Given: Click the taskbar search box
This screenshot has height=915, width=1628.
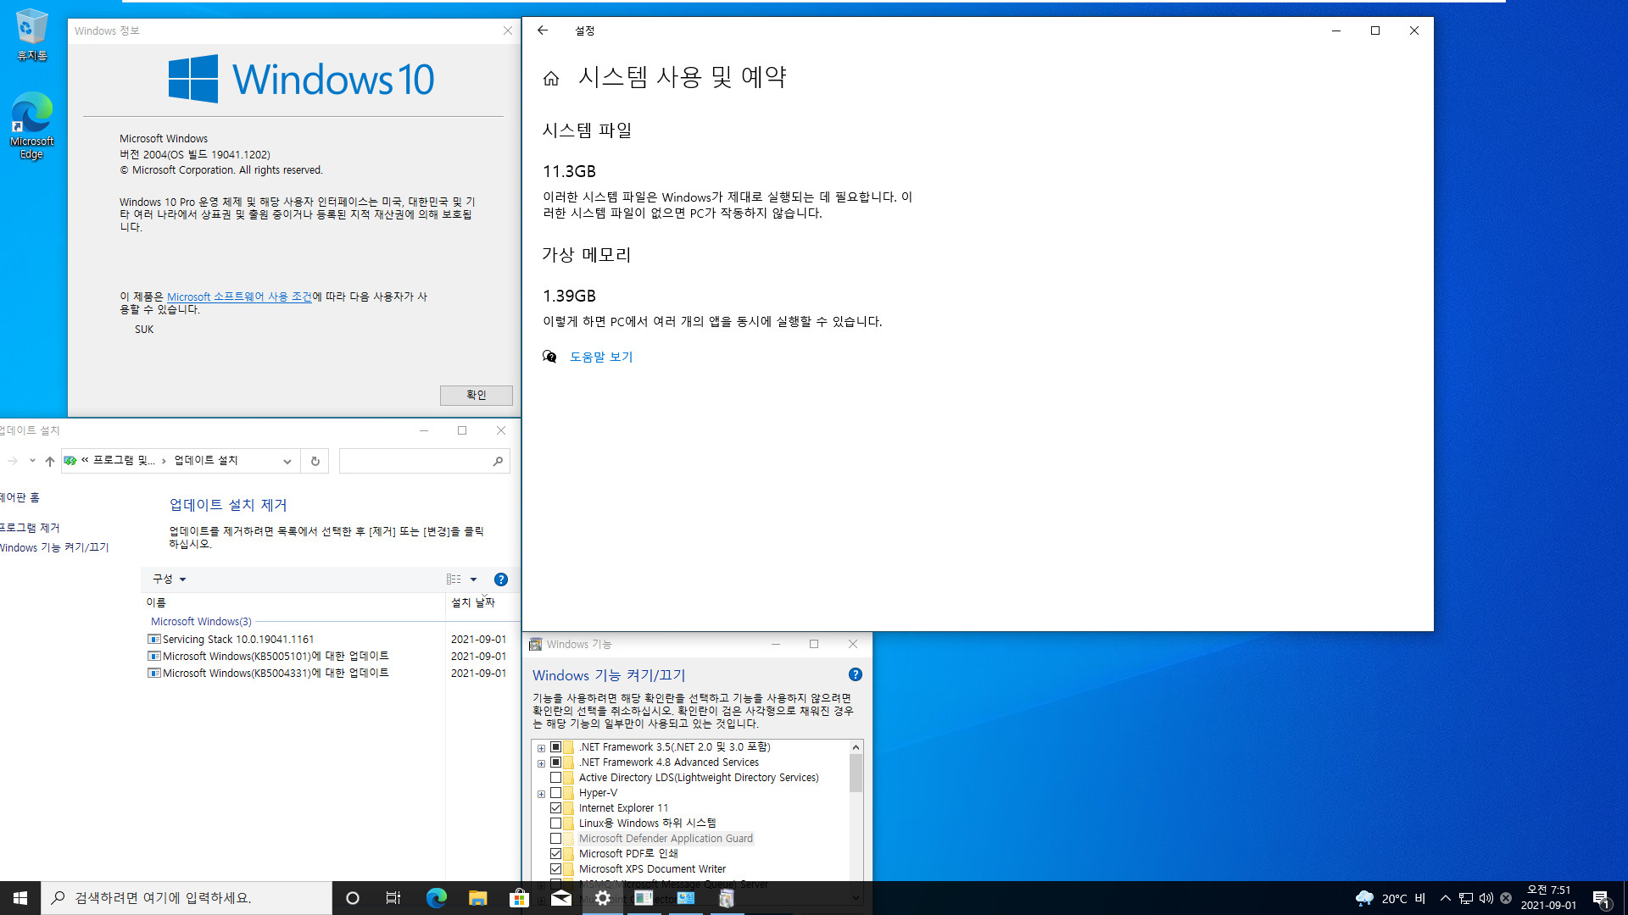Looking at the screenshot, I should point(187,898).
